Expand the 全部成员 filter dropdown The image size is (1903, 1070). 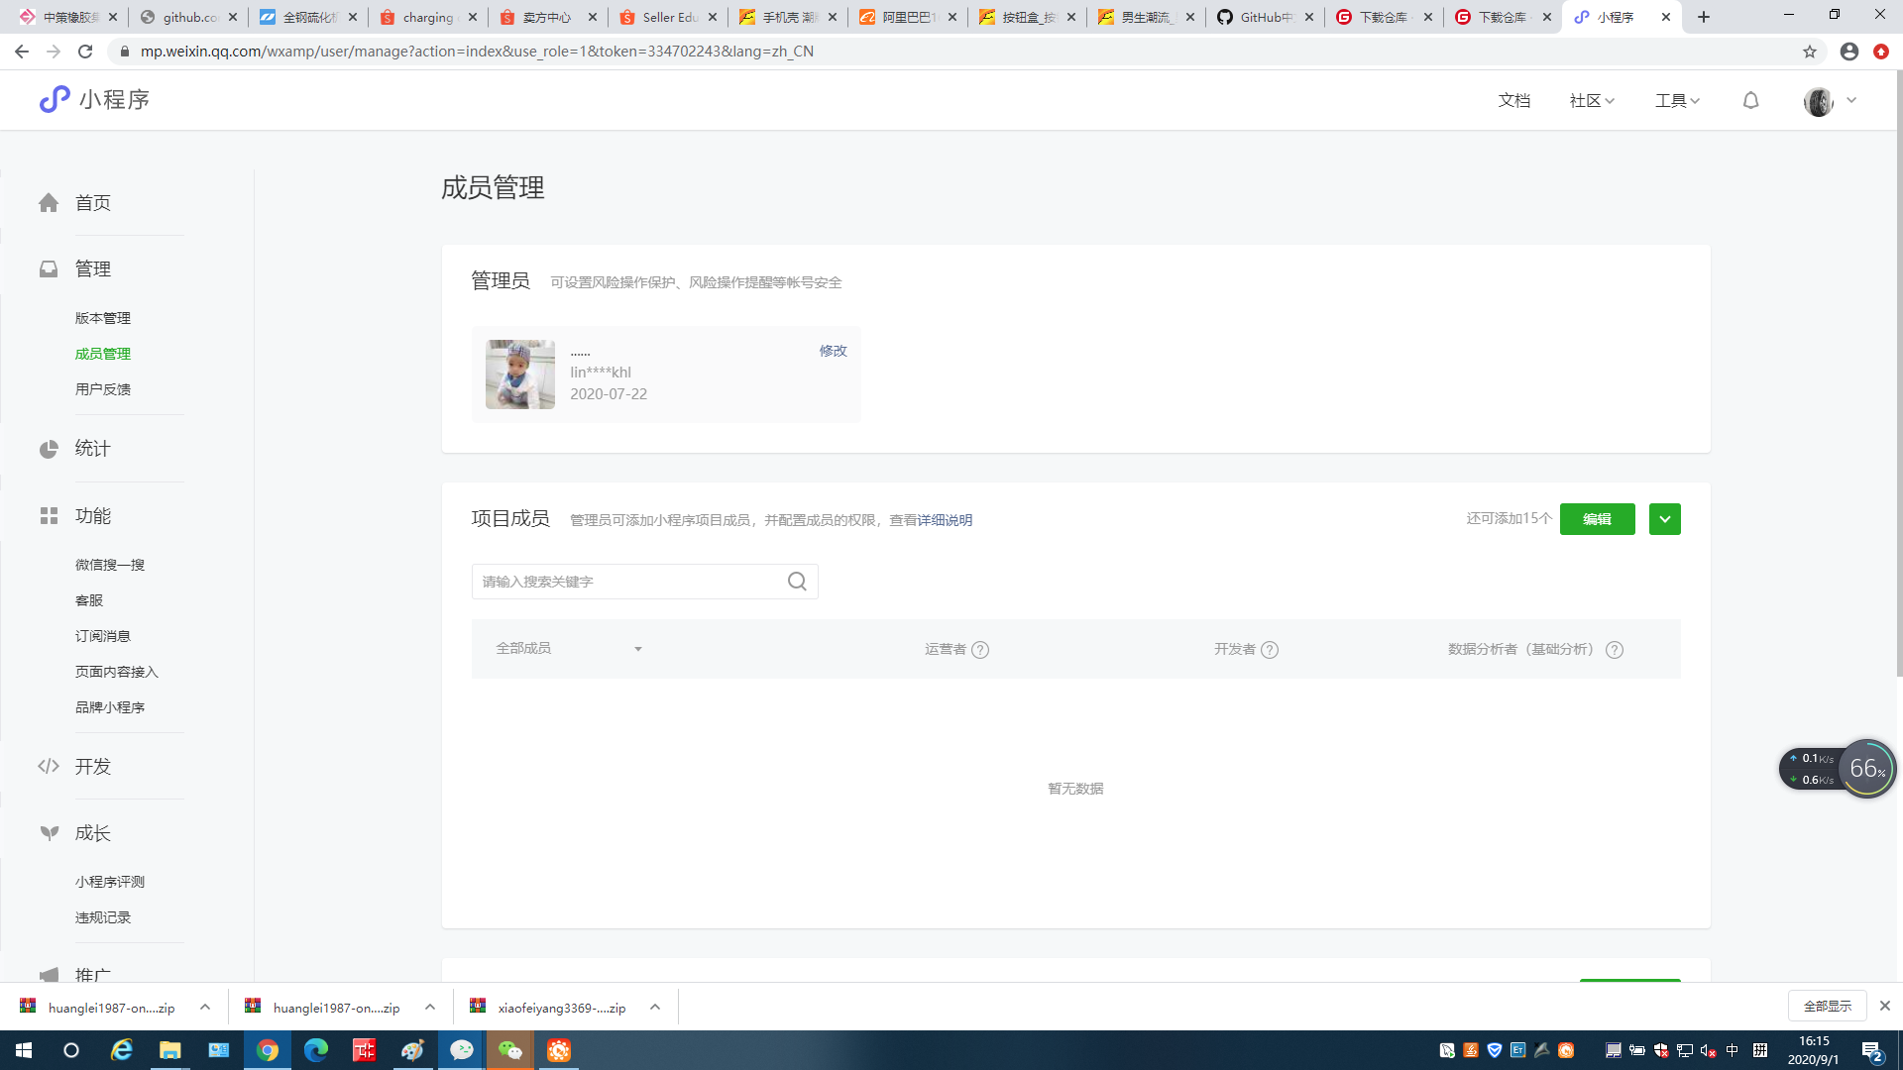coord(569,649)
